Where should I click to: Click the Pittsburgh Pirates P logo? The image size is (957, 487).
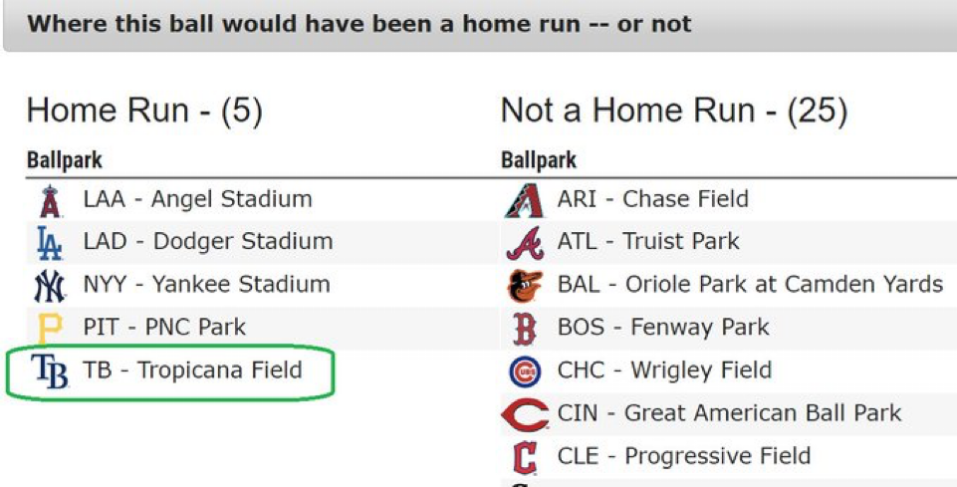49,328
